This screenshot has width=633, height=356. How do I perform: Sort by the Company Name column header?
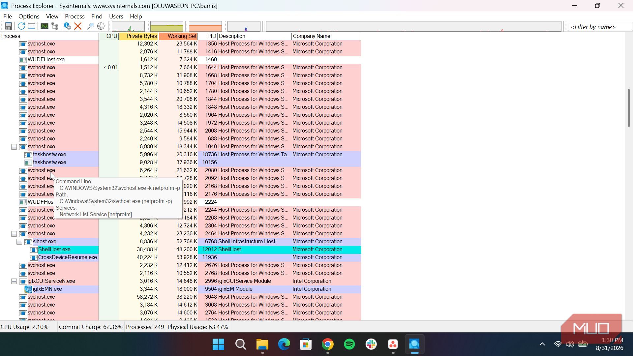pos(326,36)
